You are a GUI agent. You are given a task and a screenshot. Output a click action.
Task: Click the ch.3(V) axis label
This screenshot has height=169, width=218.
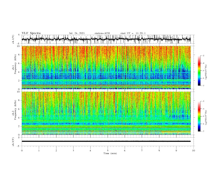click(13, 142)
